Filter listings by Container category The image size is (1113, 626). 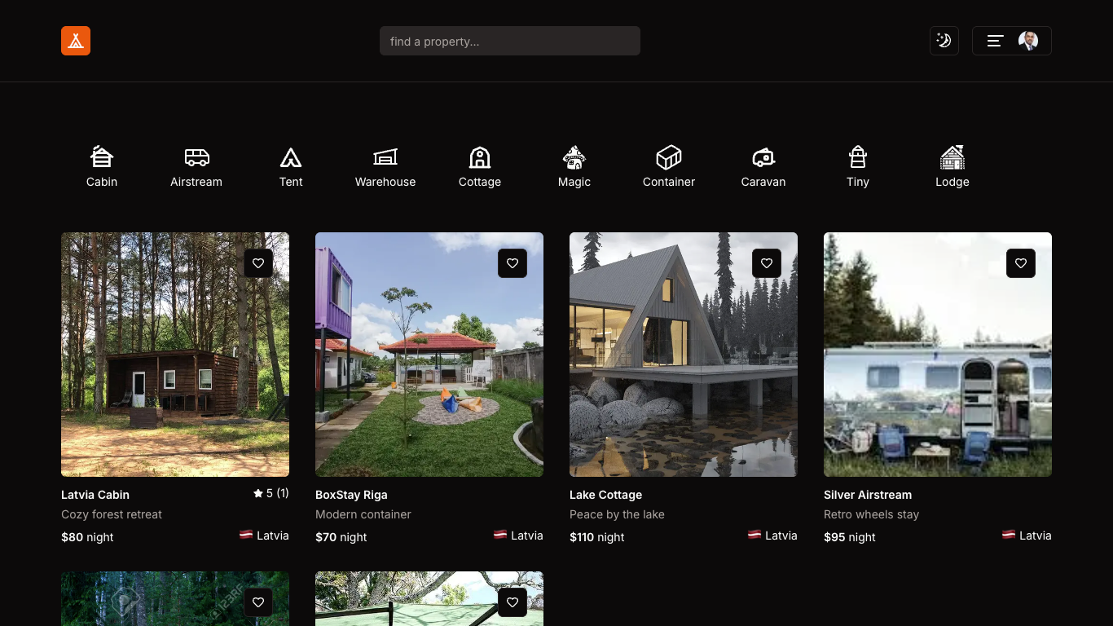pyautogui.click(x=669, y=166)
